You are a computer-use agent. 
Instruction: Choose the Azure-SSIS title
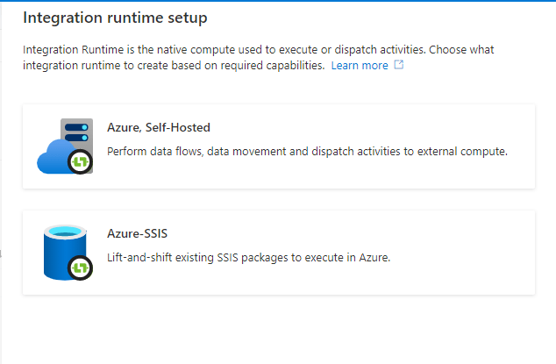click(x=137, y=233)
